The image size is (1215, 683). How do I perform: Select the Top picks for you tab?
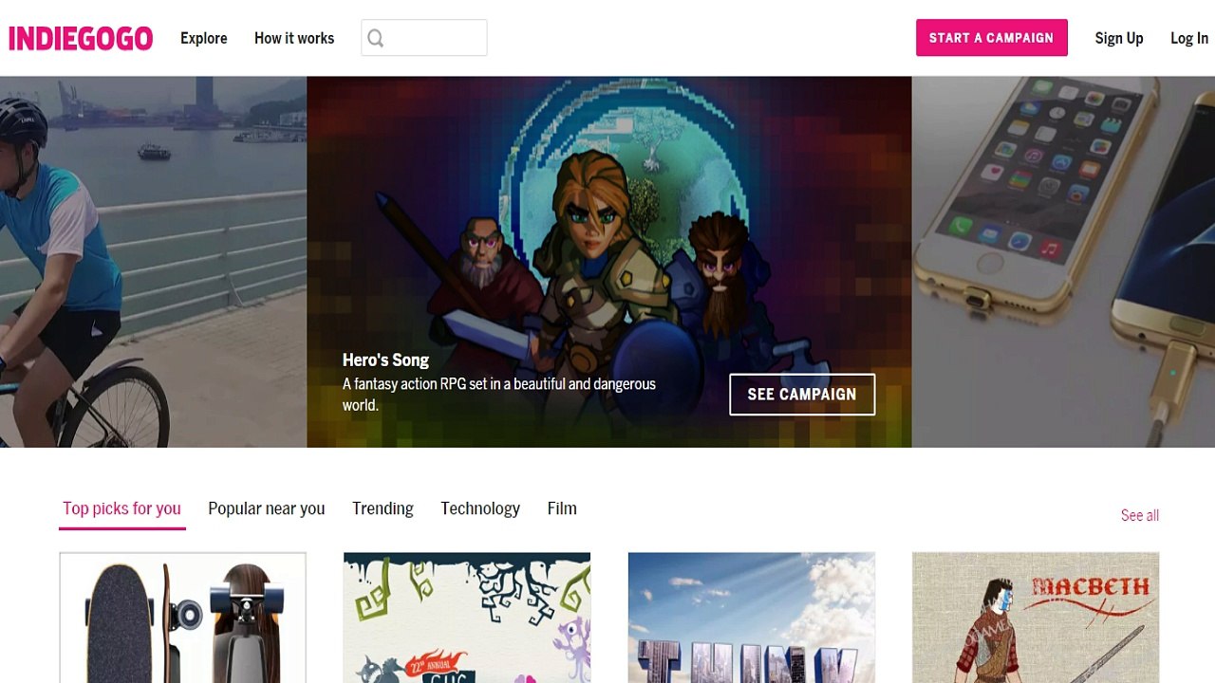(121, 508)
